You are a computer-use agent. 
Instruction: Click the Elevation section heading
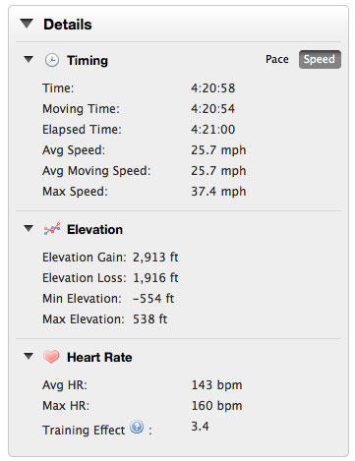point(94,229)
